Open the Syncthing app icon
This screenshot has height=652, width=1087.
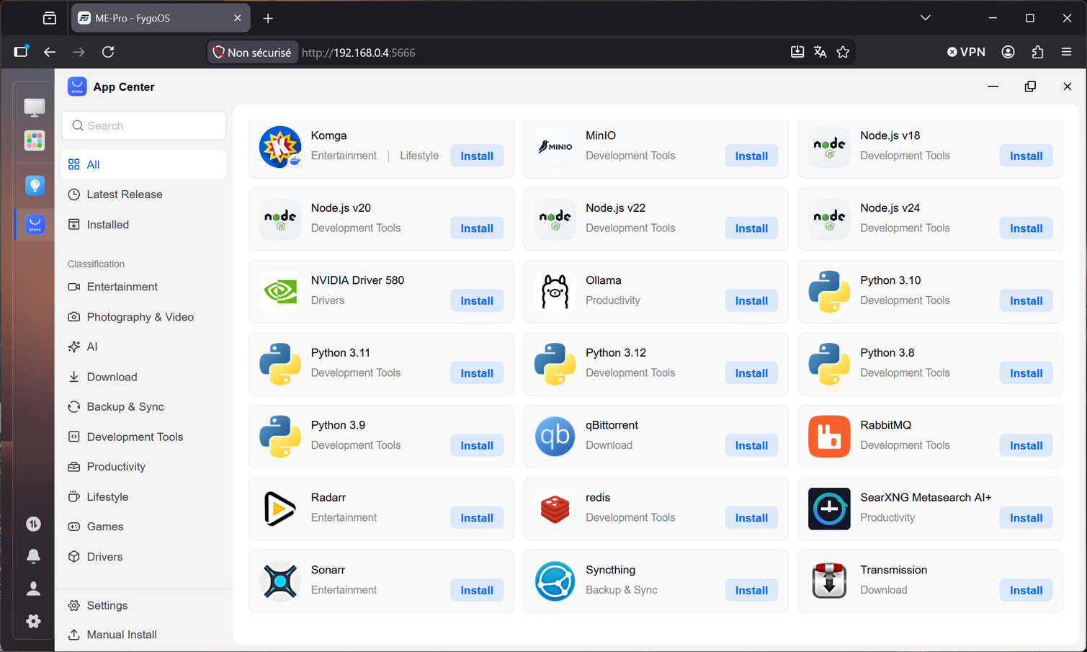click(555, 581)
